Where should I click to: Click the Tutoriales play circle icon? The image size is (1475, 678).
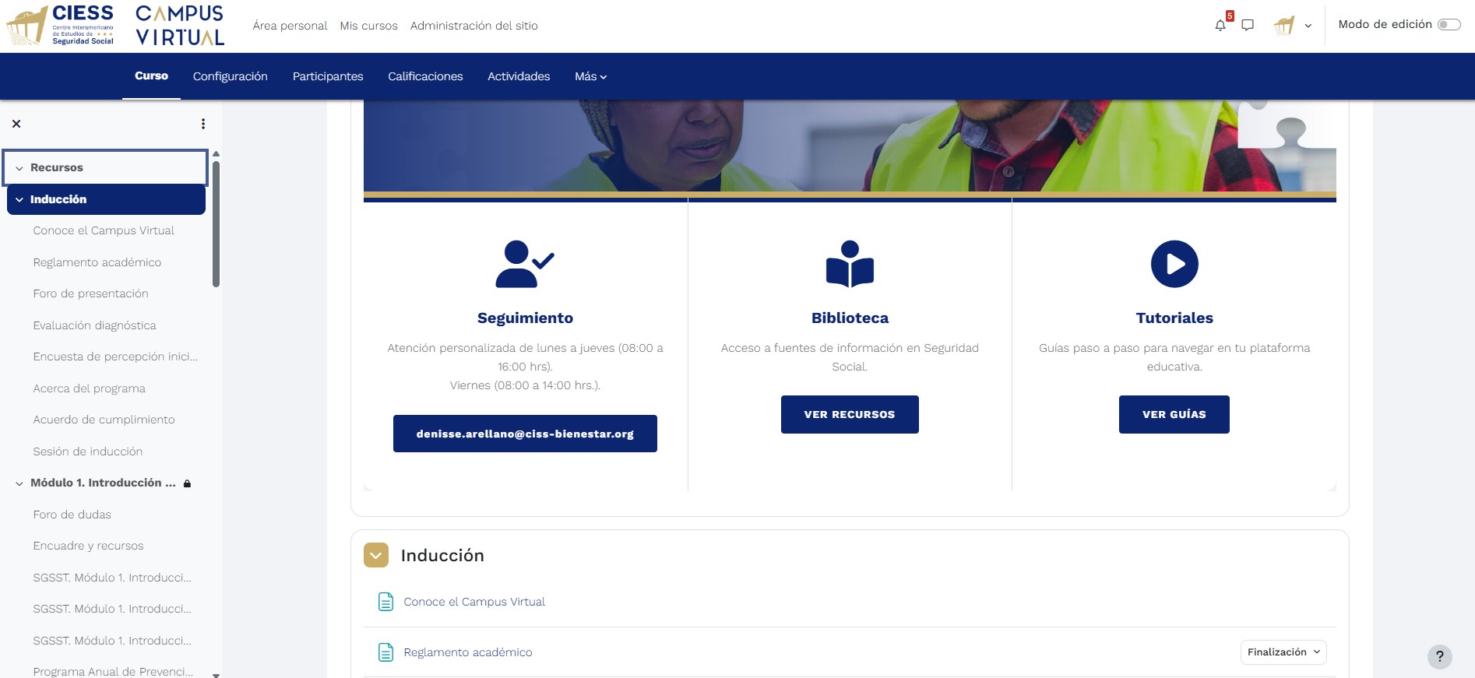[x=1174, y=264]
